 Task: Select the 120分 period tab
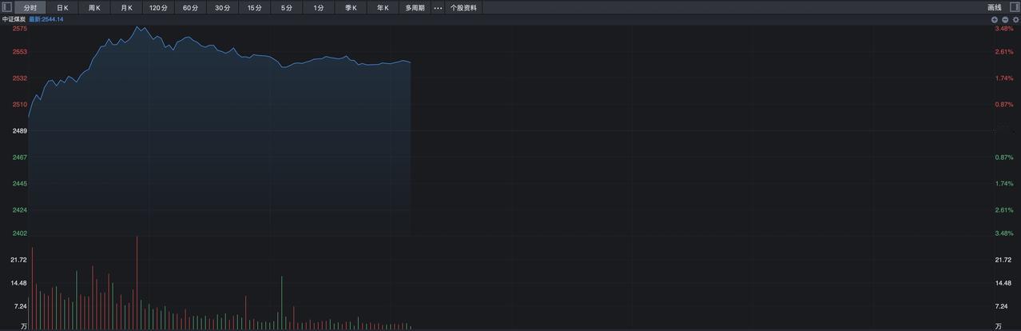click(x=158, y=8)
